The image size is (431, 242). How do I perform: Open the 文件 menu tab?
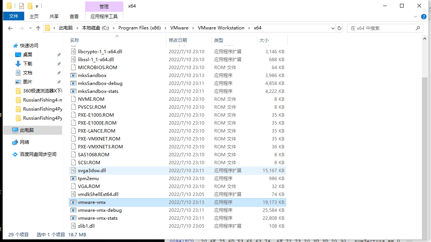coord(14,16)
